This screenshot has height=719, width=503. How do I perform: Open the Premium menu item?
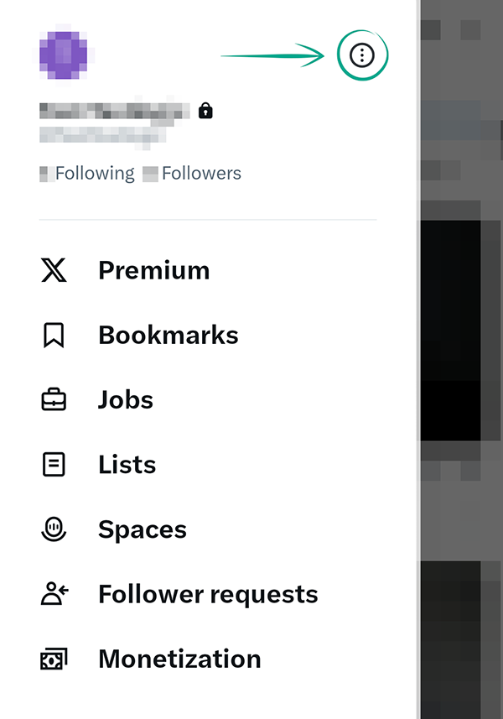(x=153, y=270)
